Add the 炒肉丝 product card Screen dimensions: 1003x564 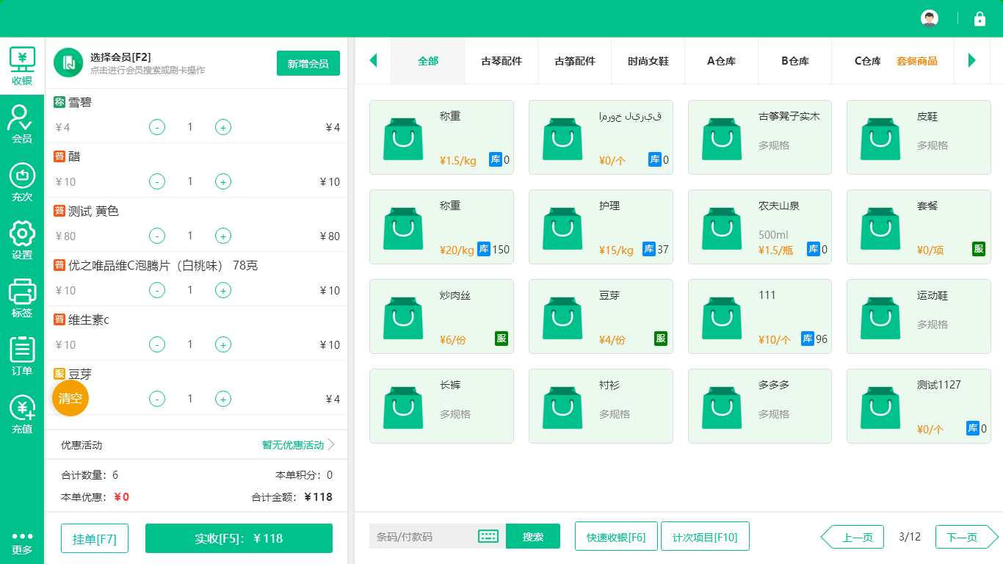[x=441, y=317]
